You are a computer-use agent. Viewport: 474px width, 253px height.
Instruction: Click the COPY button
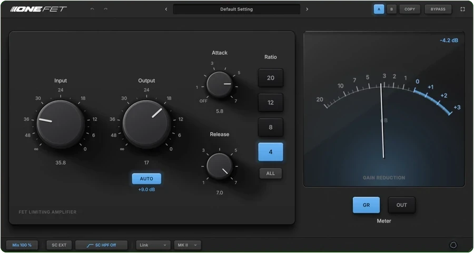click(410, 9)
